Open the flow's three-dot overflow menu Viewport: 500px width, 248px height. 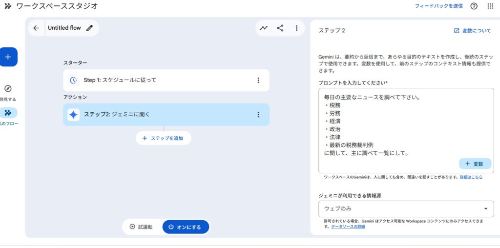tap(296, 28)
